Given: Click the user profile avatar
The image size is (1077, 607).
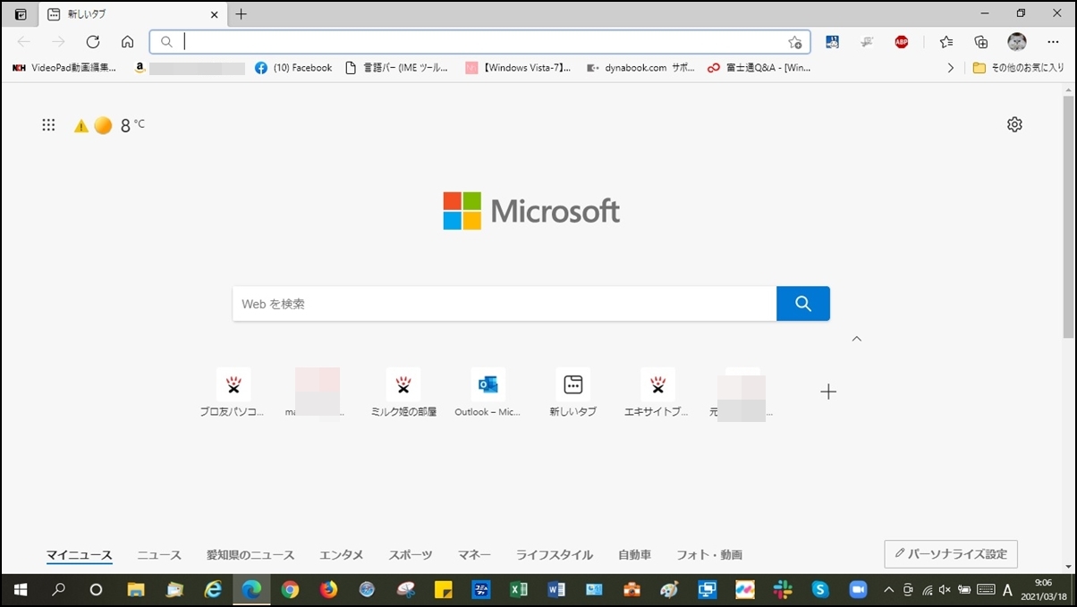Looking at the screenshot, I should [x=1017, y=42].
